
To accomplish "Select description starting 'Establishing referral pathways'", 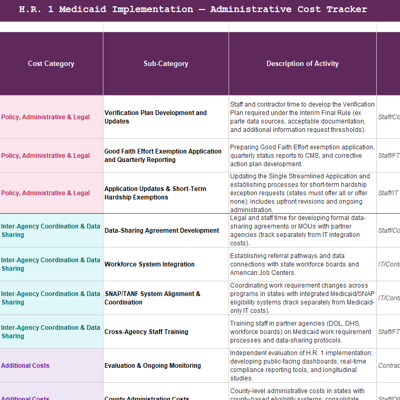I will 302,264.
